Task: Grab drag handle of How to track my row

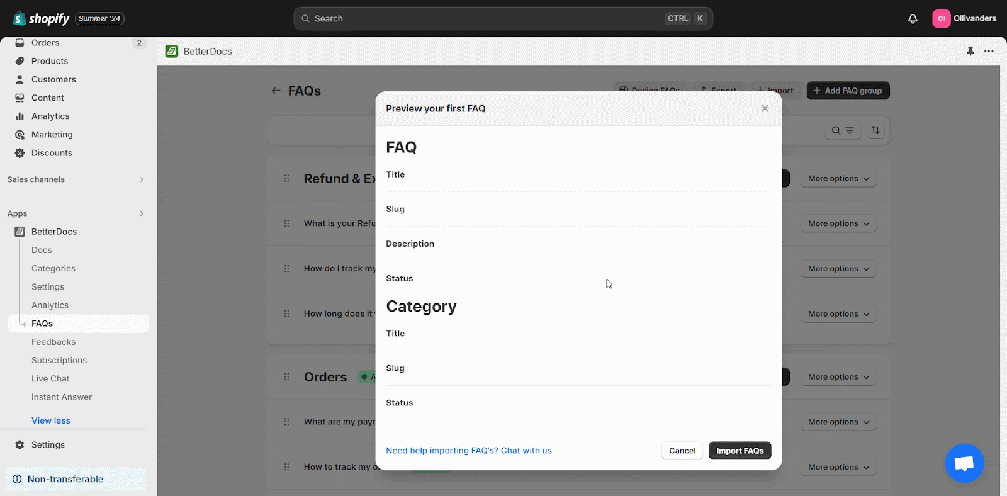Action: 286,467
